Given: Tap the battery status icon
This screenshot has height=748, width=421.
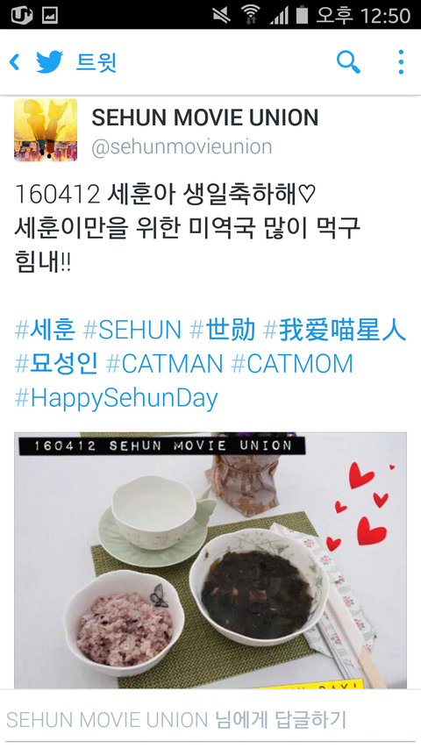Looking at the screenshot, I should point(302,14).
